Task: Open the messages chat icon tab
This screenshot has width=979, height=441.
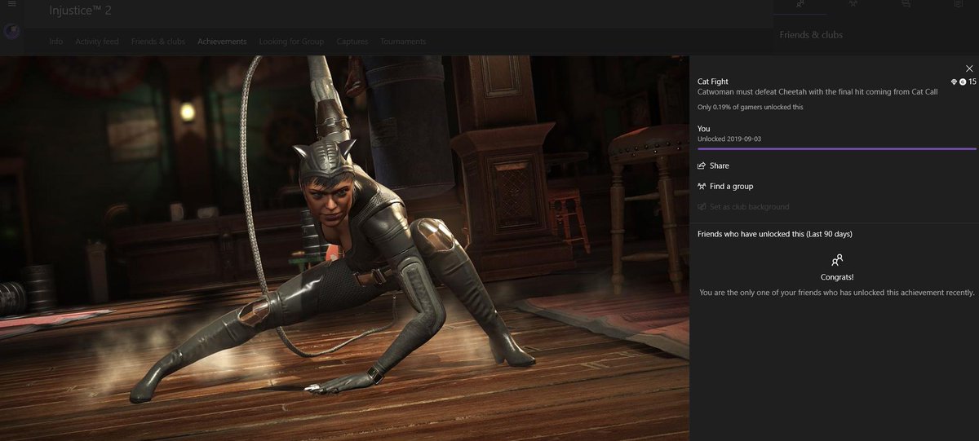Action: (906, 4)
